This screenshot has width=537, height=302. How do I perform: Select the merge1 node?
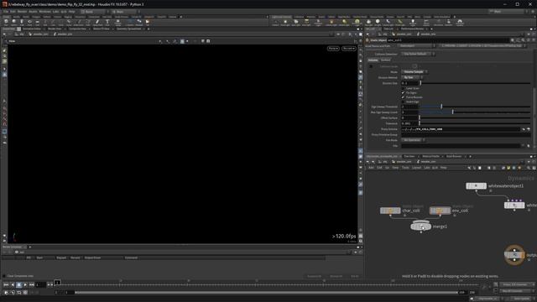pyautogui.click(x=421, y=226)
